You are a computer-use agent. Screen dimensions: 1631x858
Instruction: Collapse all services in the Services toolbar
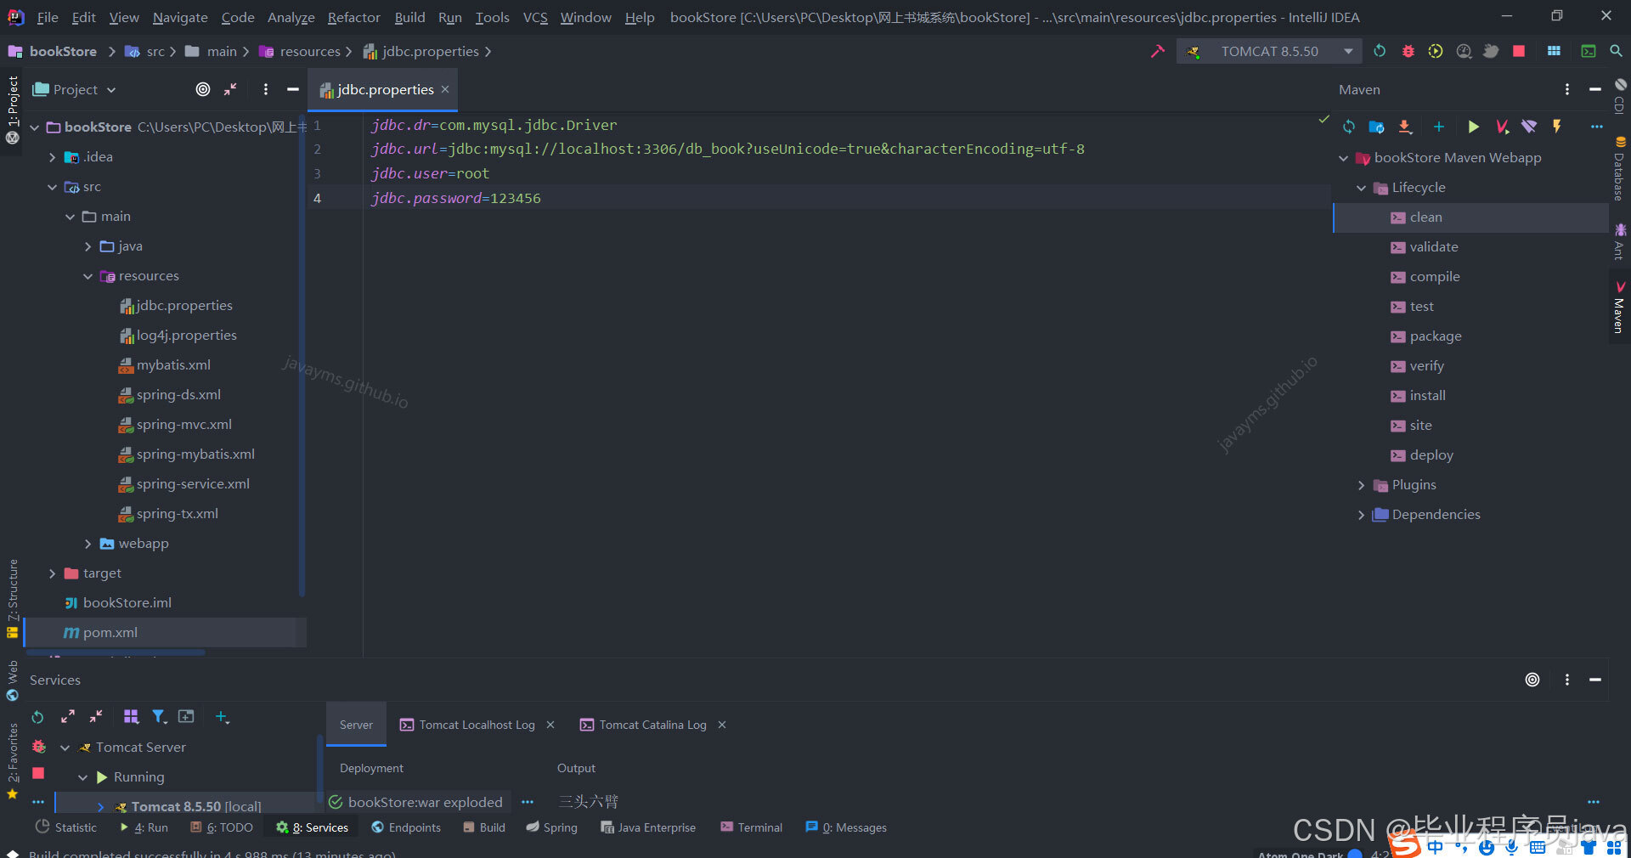click(x=96, y=717)
